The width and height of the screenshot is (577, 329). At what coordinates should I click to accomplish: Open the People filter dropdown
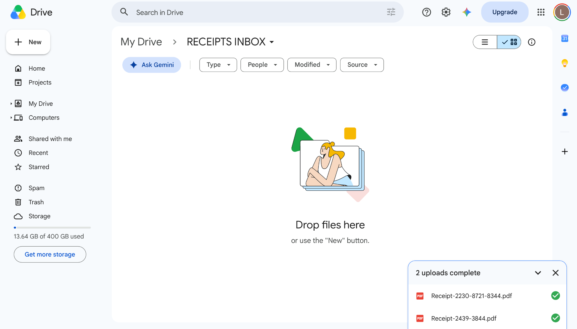tap(262, 65)
